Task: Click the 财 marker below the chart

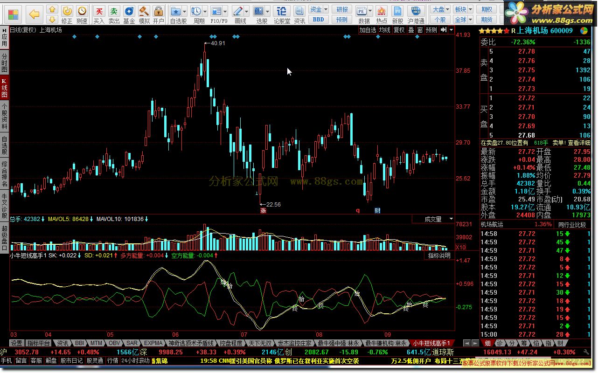Action: click(x=377, y=211)
